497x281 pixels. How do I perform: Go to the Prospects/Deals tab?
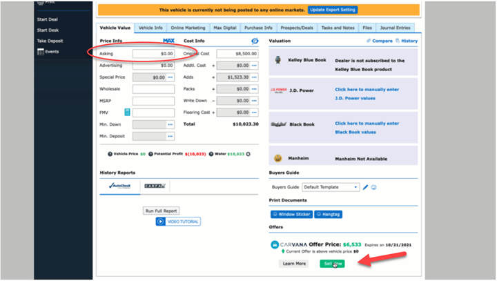(x=297, y=28)
